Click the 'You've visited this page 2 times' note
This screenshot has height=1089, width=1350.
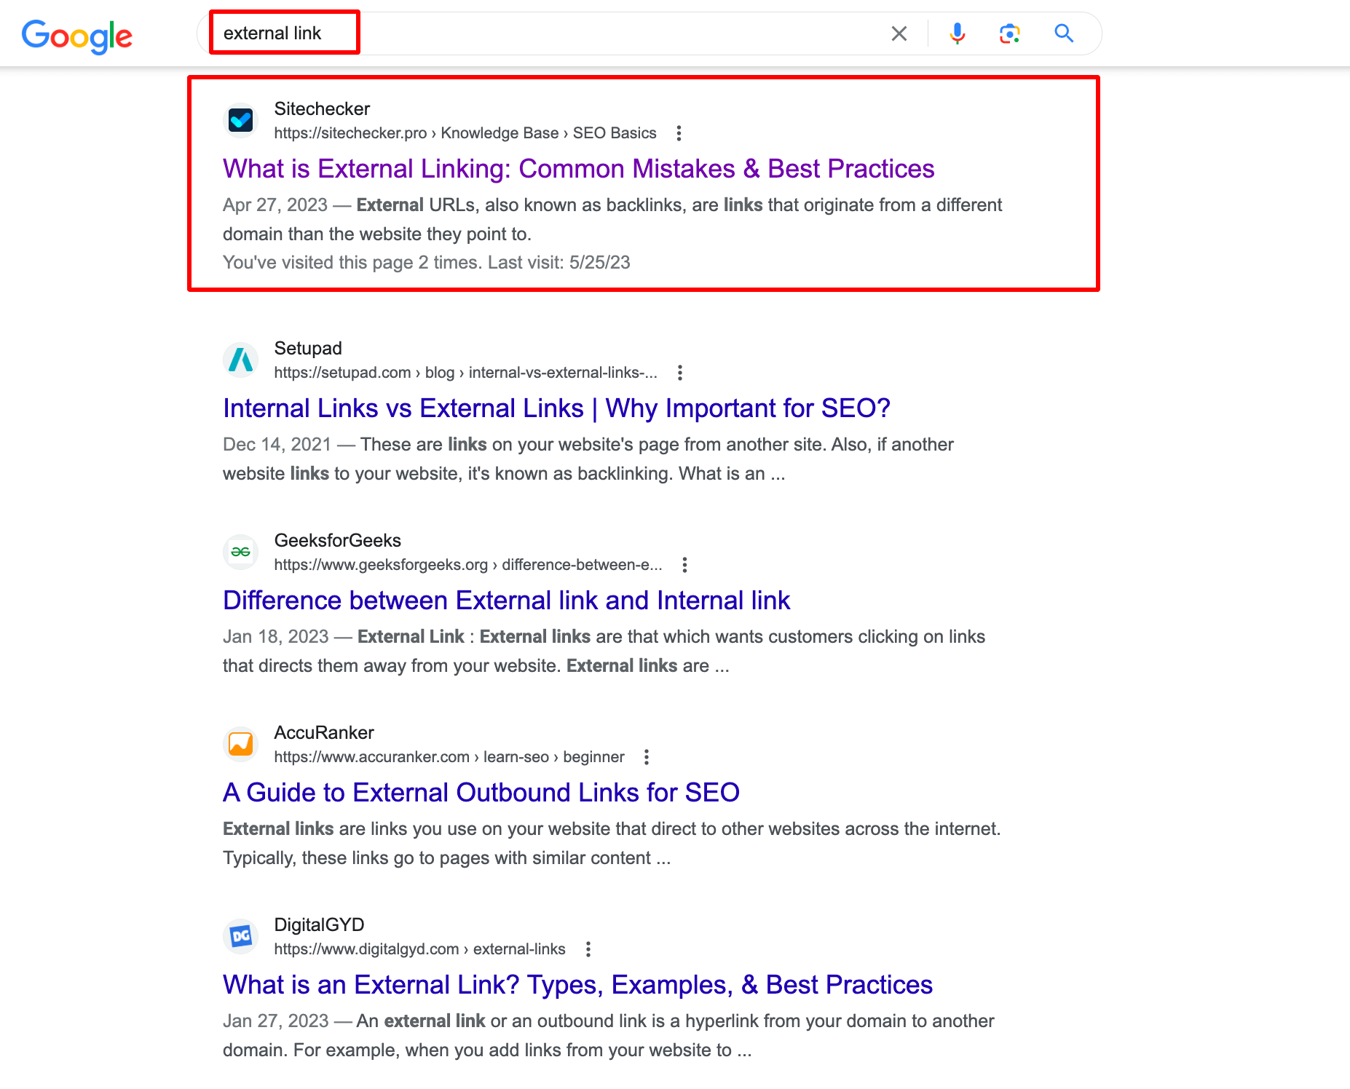(427, 263)
